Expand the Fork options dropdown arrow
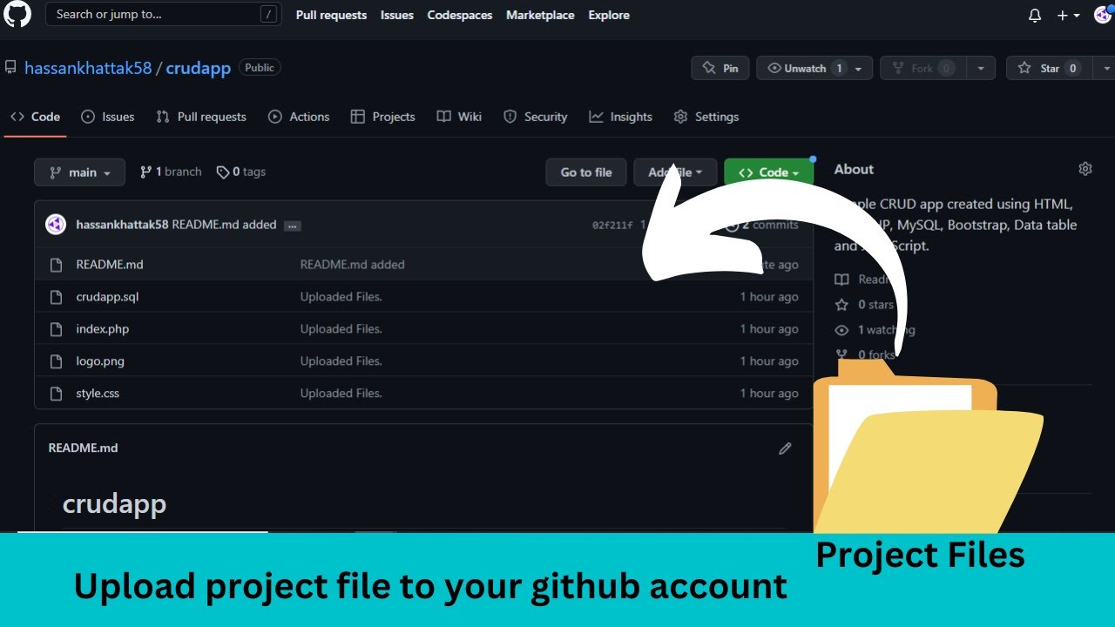The image size is (1115, 627). (x=981, y=69)
